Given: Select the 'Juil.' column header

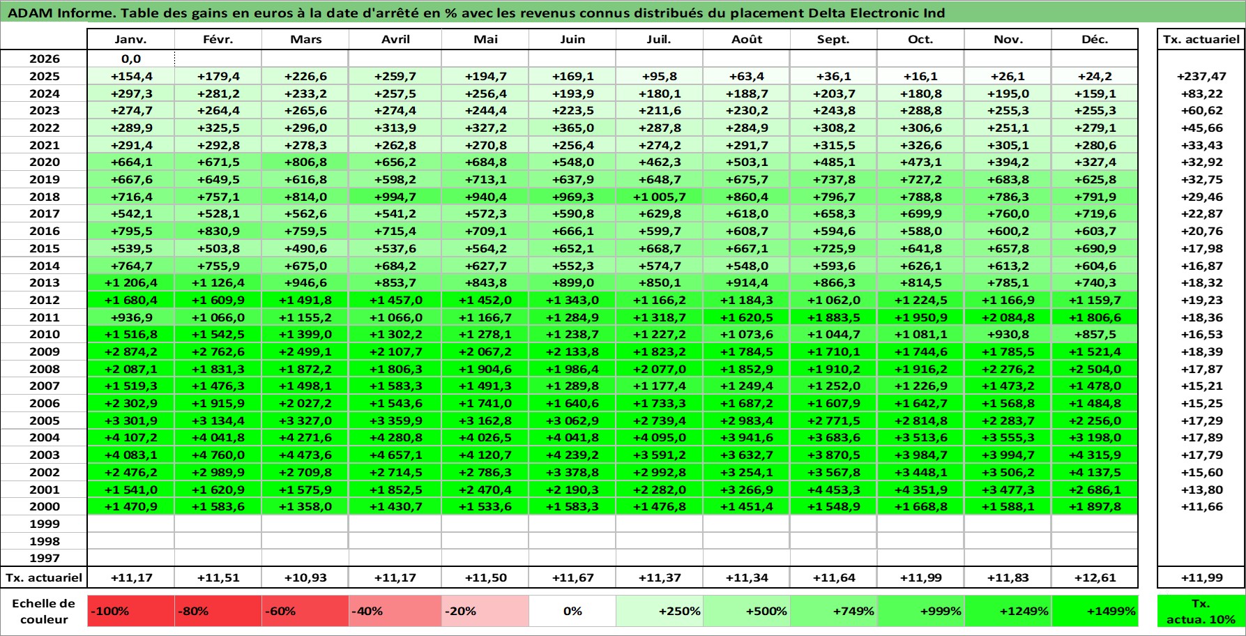Looking at the screenshot, I should point(660,39).
